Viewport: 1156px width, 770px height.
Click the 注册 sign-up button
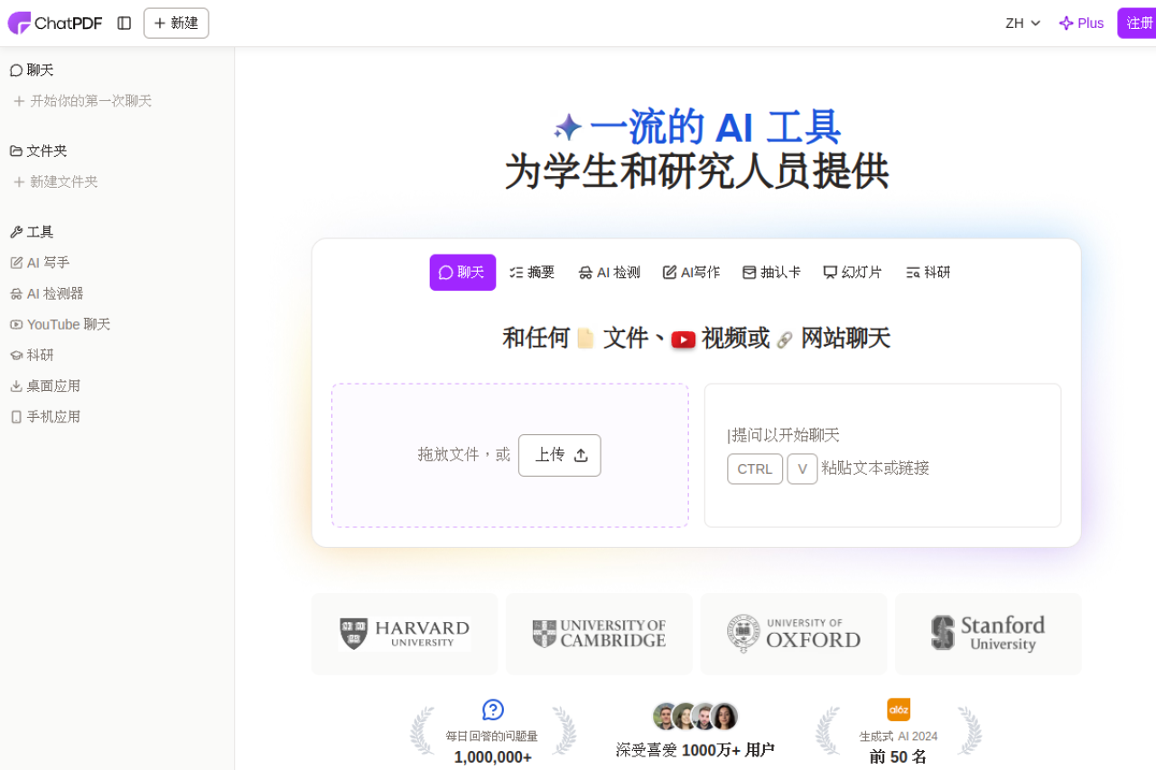[x=1139, y=23]
